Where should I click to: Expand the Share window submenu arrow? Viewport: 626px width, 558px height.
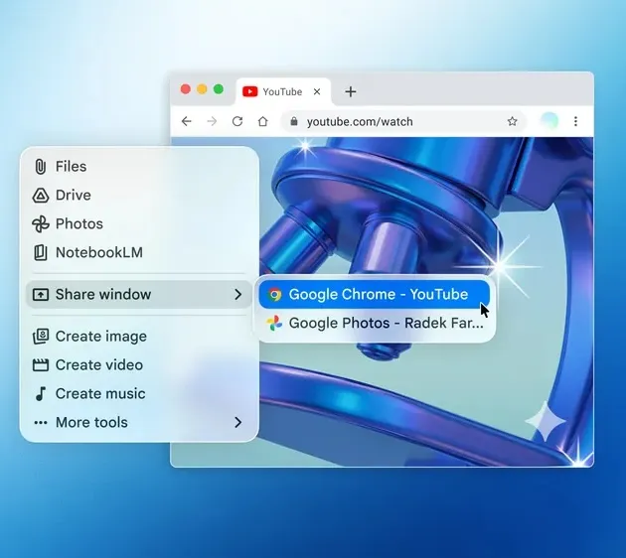point(238,295)
